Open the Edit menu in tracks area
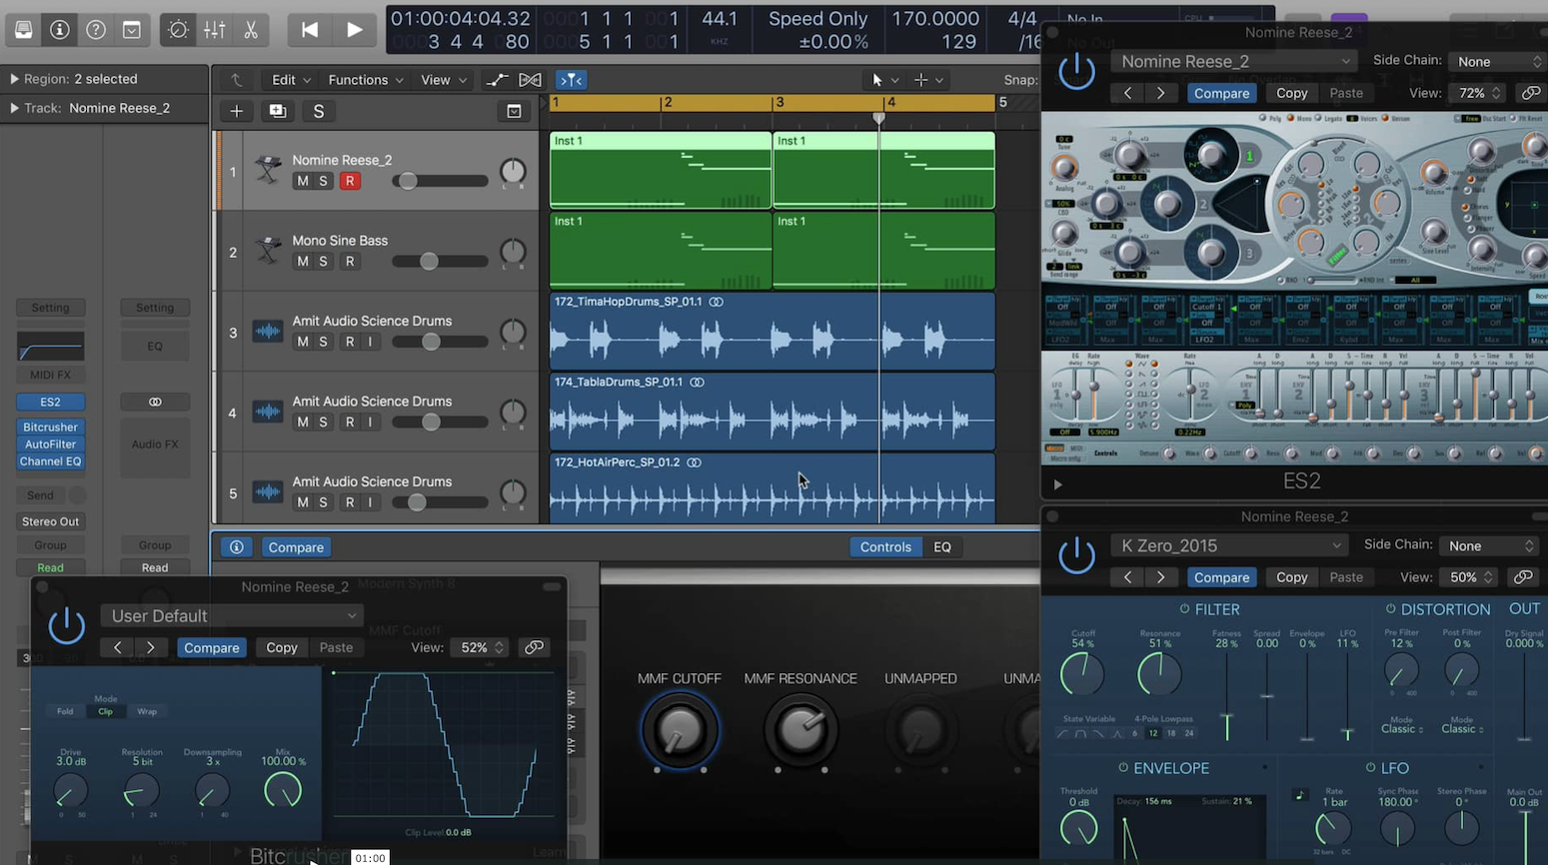Image resolution: width=1548 pixels, height=865 pixels. [x=291, y=80]
